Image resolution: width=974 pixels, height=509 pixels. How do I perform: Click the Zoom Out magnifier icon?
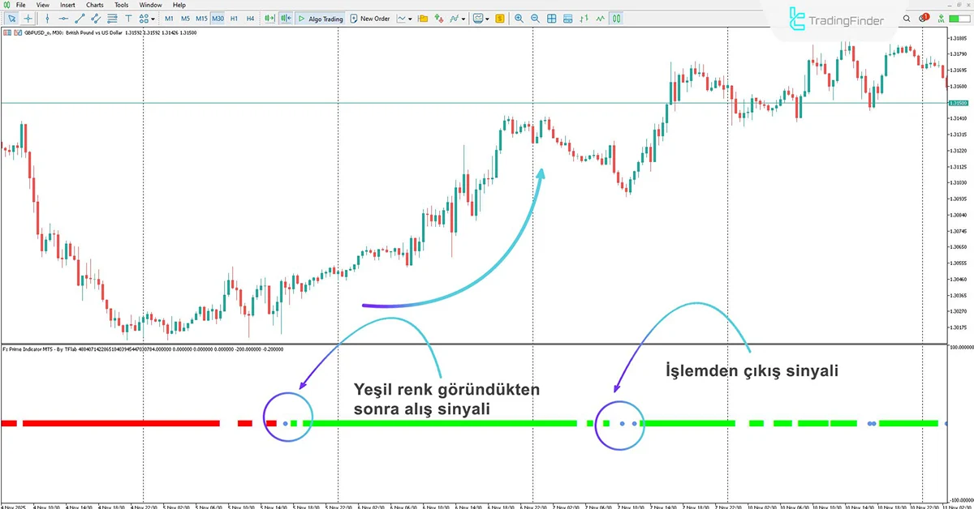(535, 18)
